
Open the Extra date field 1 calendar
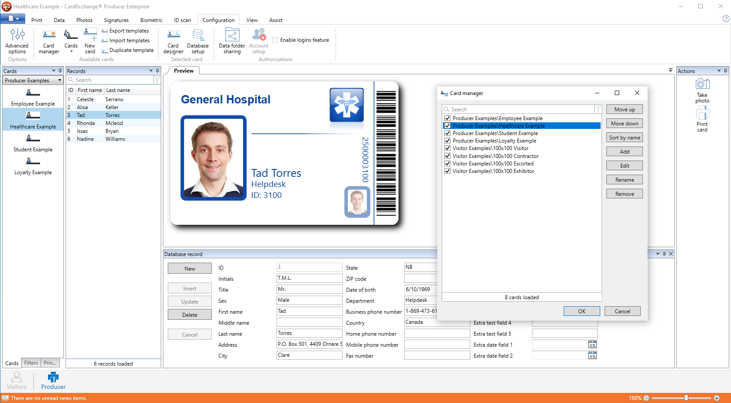coord(592,345)
